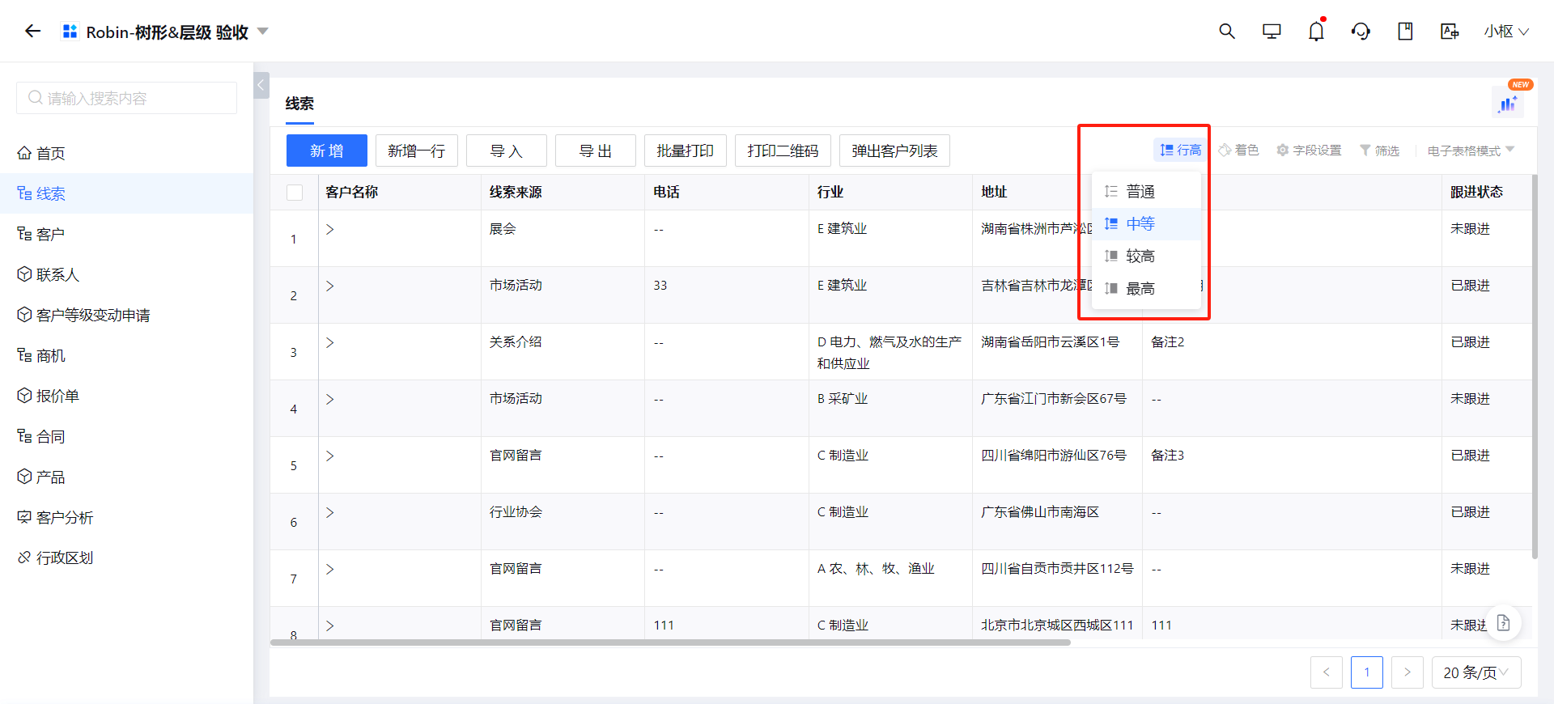Viewport: 1554px width, 704px height.
Task: Open the search magnifier in header
Action: 1227,32
